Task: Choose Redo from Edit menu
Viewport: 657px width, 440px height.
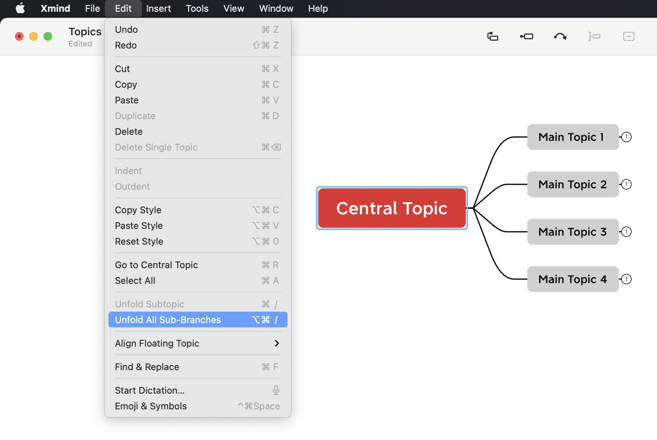Action: (198, 45)
